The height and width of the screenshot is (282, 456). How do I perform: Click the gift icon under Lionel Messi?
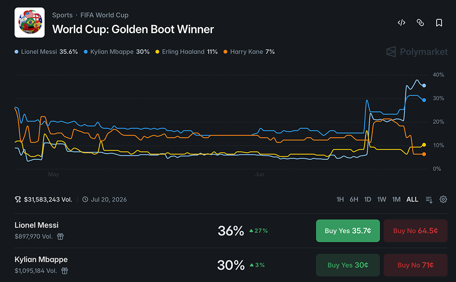(60, 236)
